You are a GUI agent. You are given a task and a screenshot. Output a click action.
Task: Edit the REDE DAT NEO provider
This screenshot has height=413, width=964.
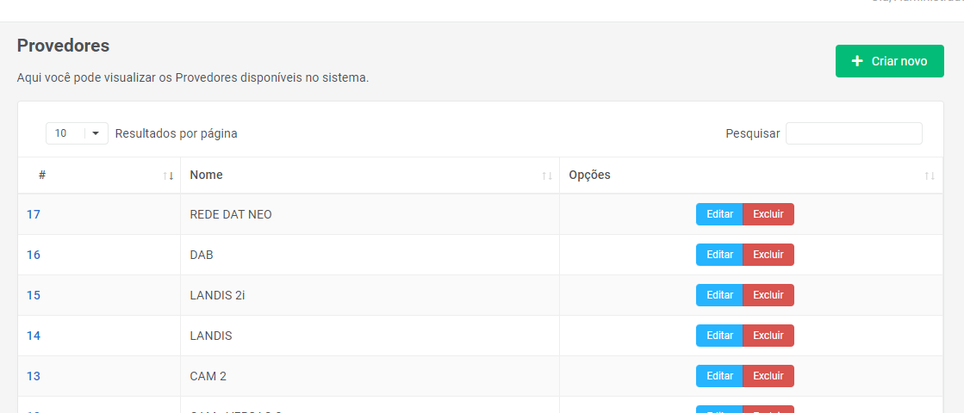coord(719,214)
